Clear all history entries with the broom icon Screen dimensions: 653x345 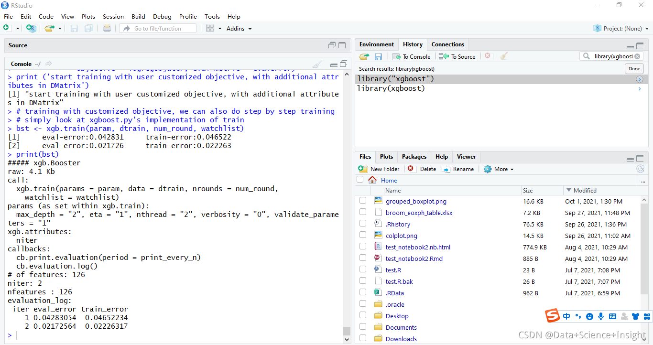(504, 56)
